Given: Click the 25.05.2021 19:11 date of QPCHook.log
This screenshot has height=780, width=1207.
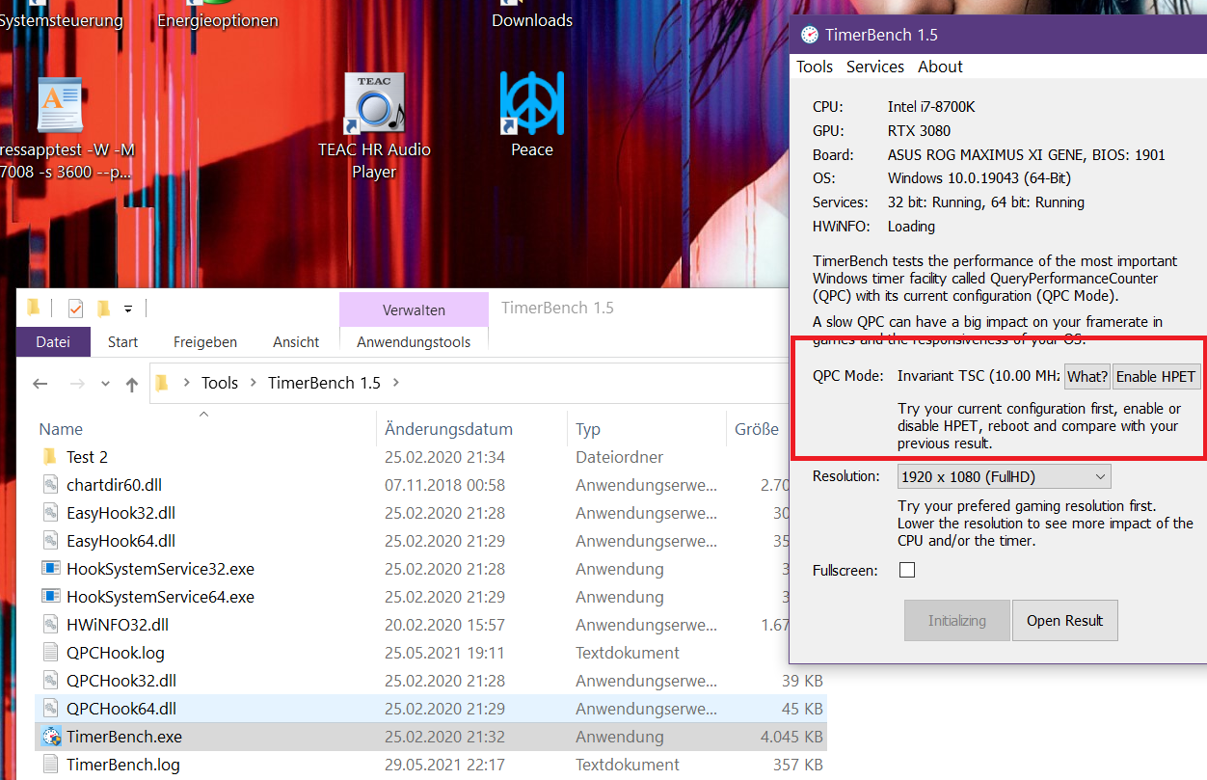Looking at the screenshot, I should [x=443, y=653].
